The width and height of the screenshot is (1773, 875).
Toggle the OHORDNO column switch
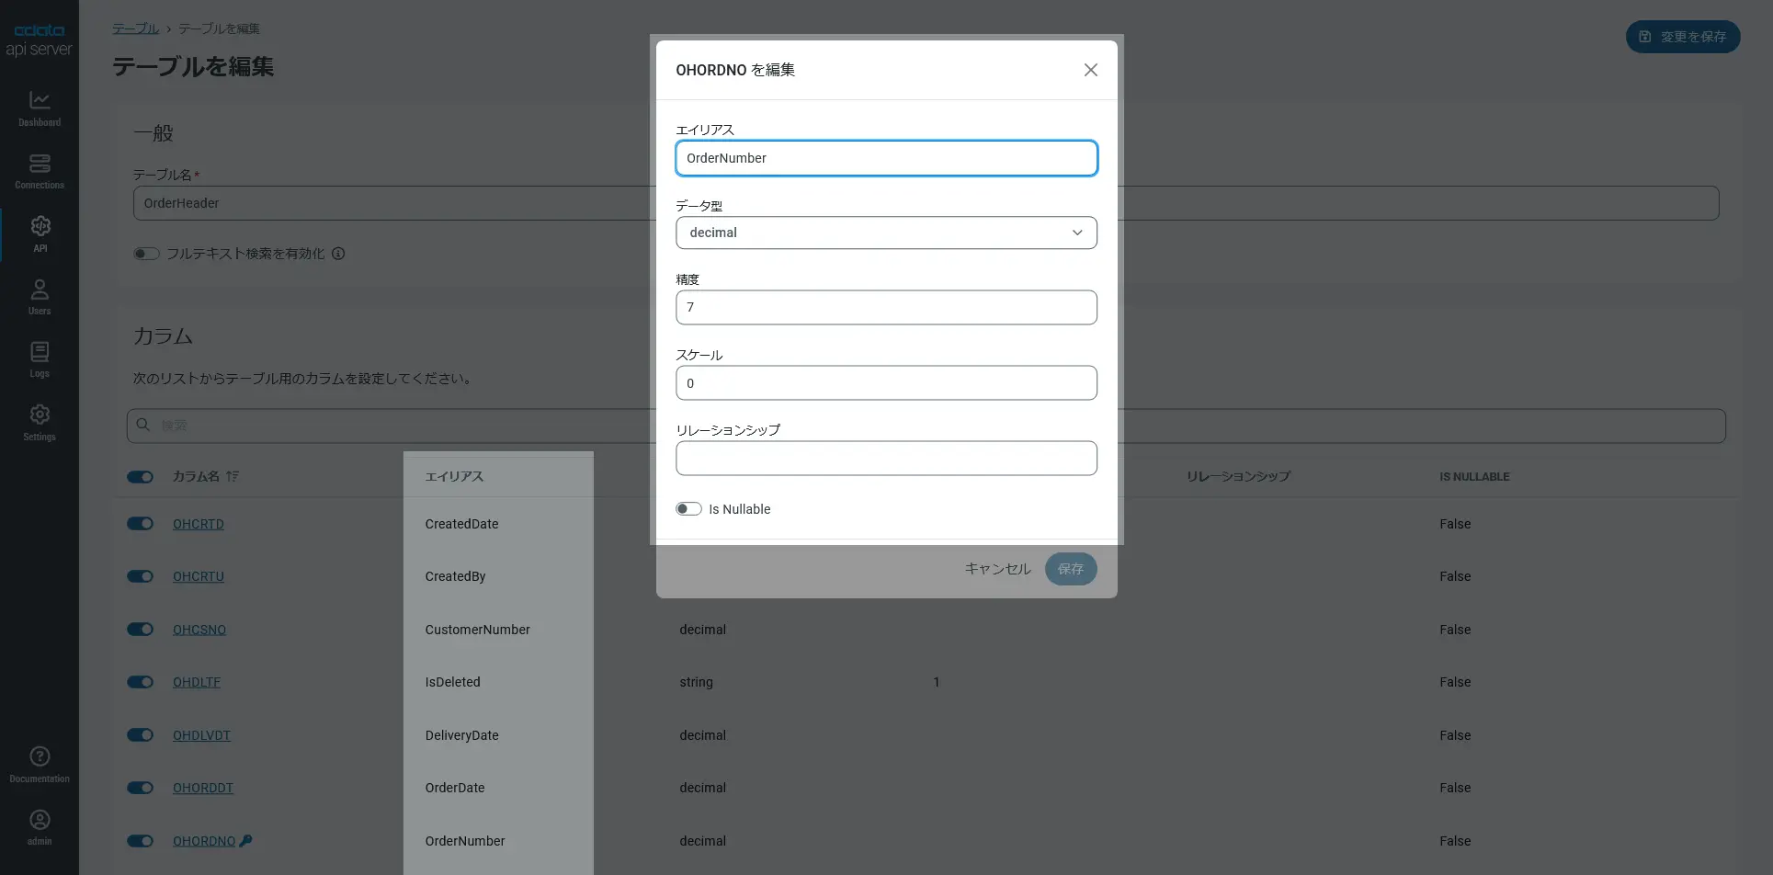point(140,841)
